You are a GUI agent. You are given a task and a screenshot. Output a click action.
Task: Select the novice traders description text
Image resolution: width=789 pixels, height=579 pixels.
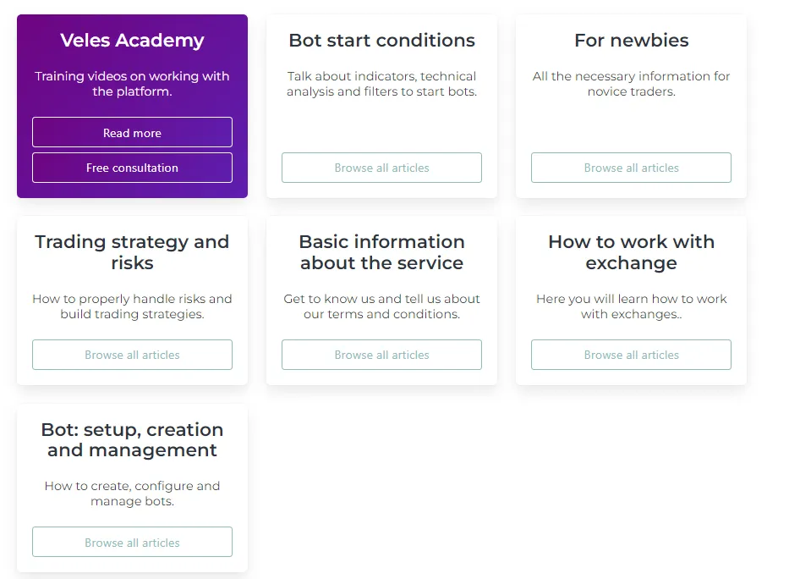point(631,84)
